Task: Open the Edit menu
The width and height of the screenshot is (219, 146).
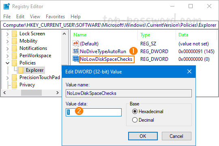Action: (20, 17)
